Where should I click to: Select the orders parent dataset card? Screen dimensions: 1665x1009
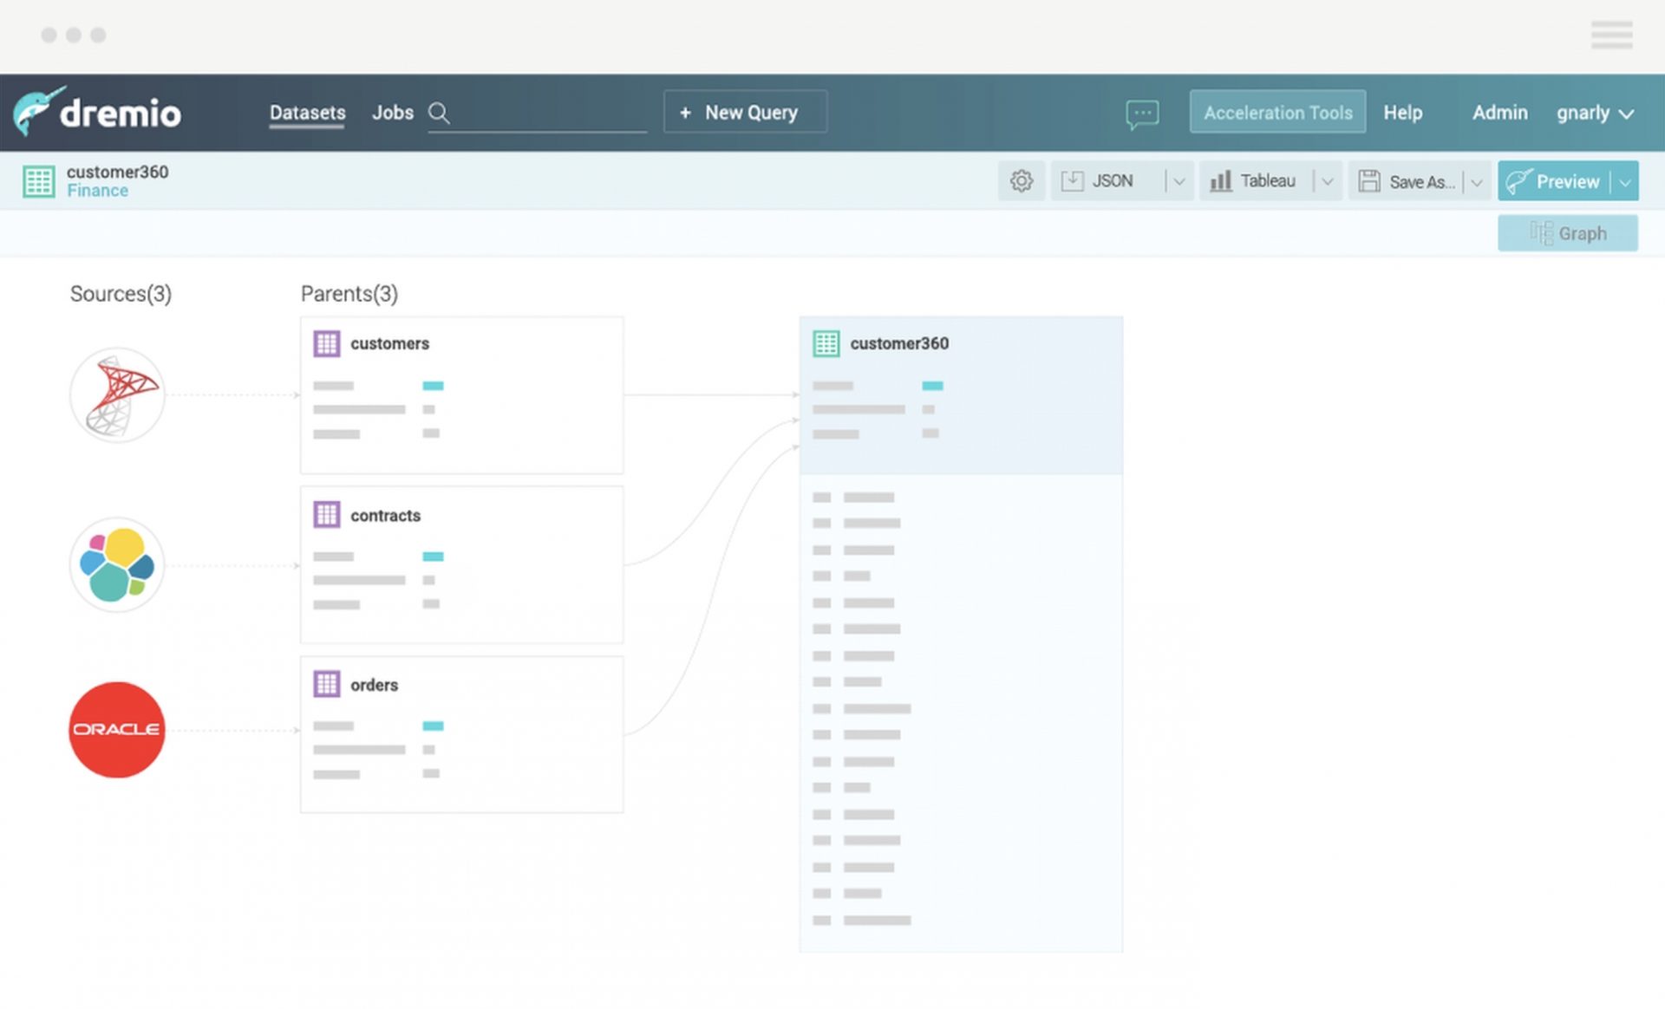coord(461,734)
